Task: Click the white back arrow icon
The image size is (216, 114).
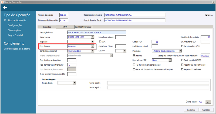Action: [5, 8]
